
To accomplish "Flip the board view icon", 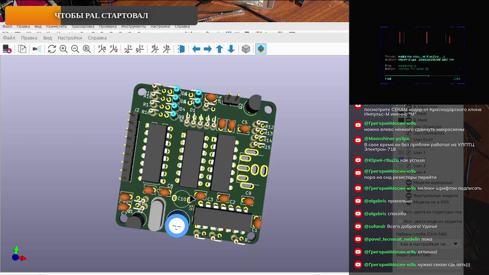I will 181,49.
